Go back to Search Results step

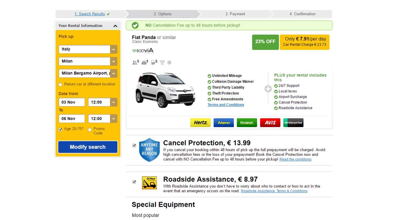pos(90,14)
